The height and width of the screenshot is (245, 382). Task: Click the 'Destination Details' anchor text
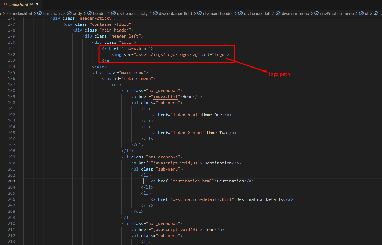point(260,199)
